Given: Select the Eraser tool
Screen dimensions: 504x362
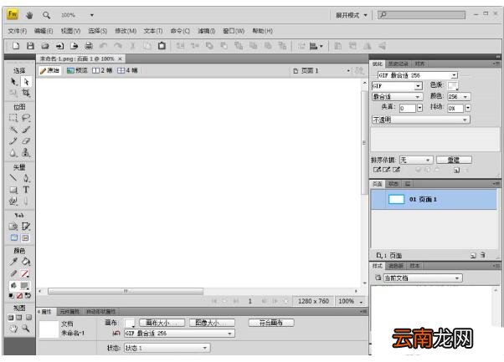Looking at the screenshot, I should 26,141.
